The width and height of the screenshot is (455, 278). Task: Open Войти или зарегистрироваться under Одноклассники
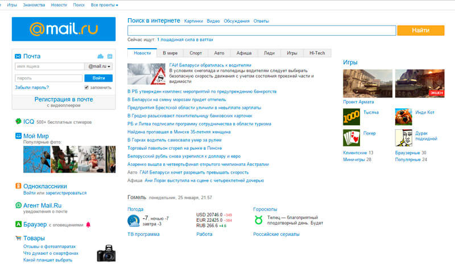pos(55,193)
